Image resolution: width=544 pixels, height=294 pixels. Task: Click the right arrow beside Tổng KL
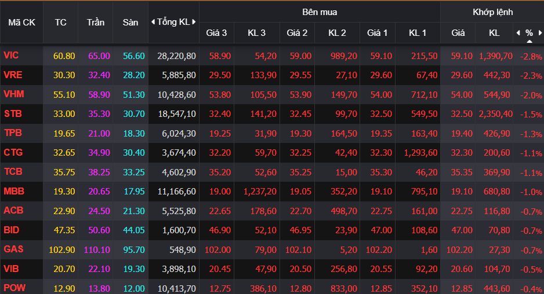coord(194,22)
